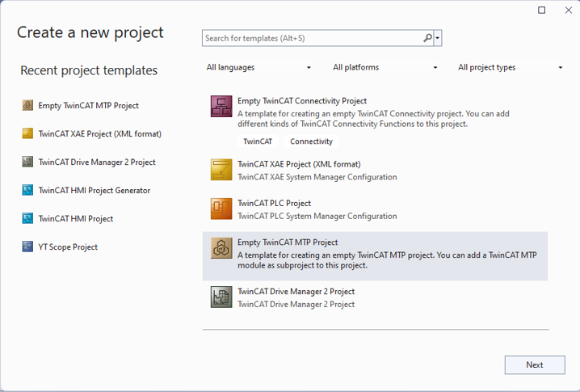Click the Empty TwinCAT MTP Project template icon in list
580x392 pixels.
pos(221,248)
